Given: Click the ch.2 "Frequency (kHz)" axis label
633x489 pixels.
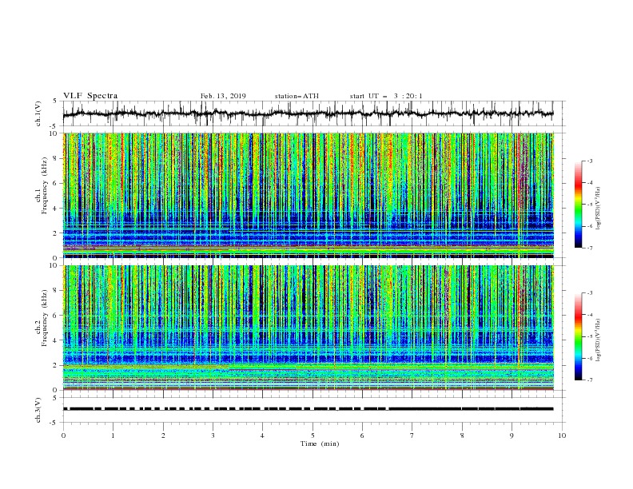Looking at the screenshot, I should (44, 318).
